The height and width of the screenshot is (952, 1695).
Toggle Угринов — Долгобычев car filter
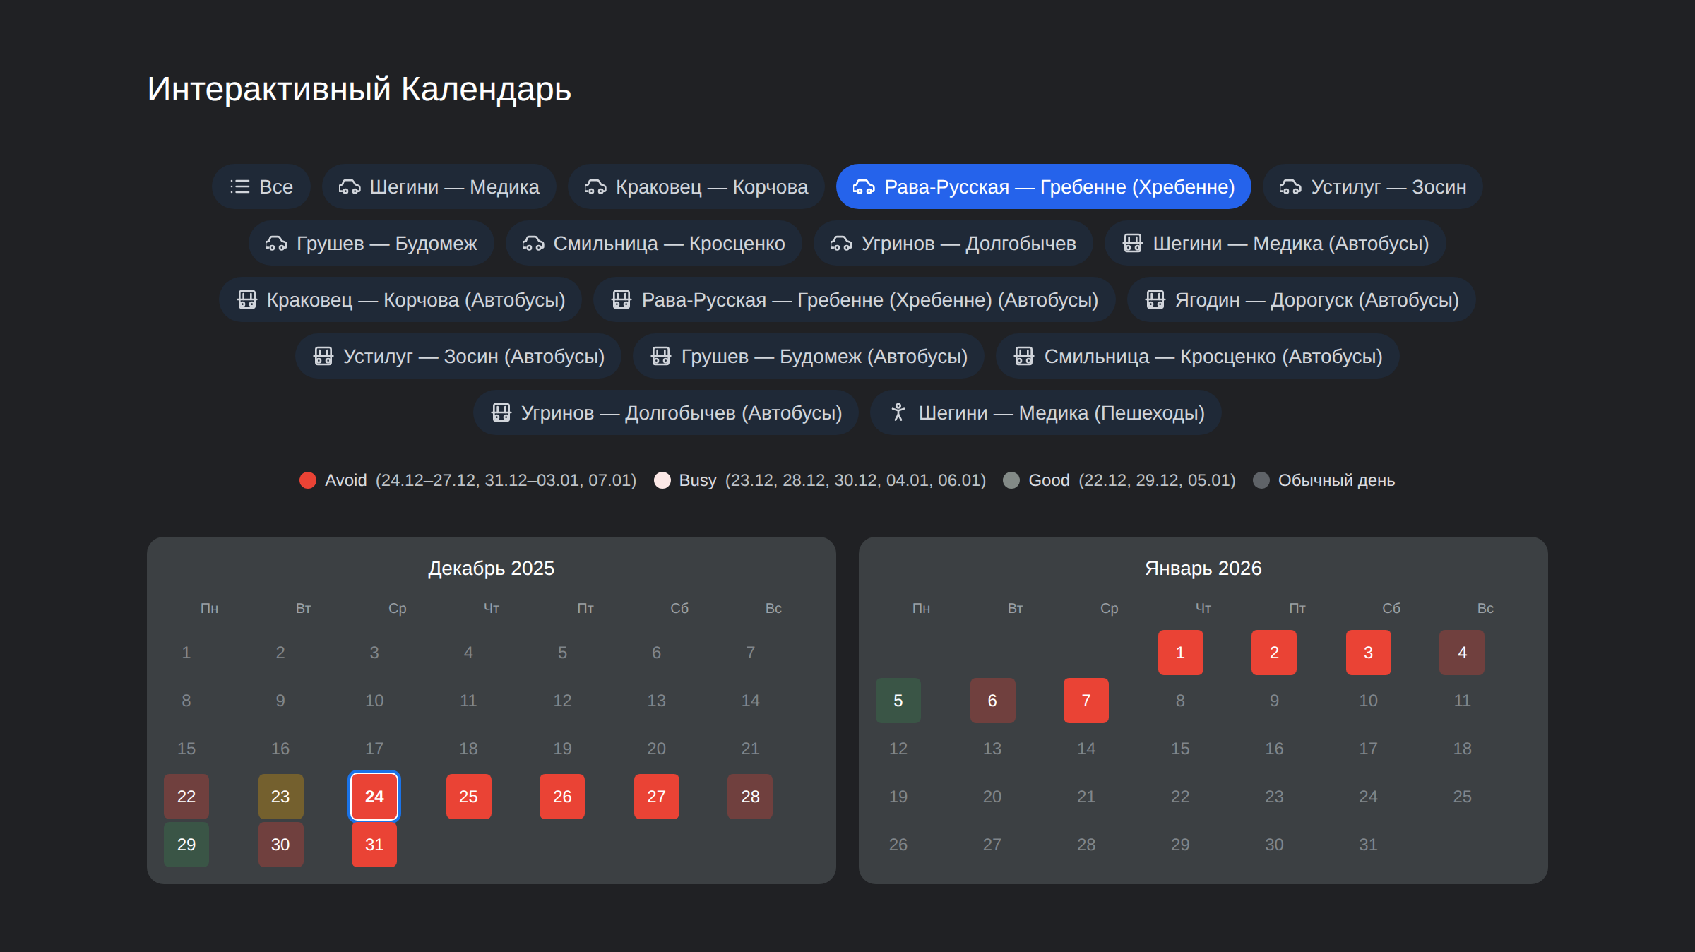pyautogui.click(x=953, y=243)
